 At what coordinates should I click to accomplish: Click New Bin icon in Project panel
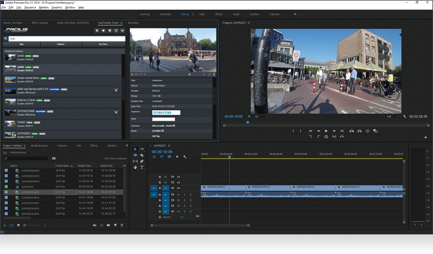tap(108, 225)
